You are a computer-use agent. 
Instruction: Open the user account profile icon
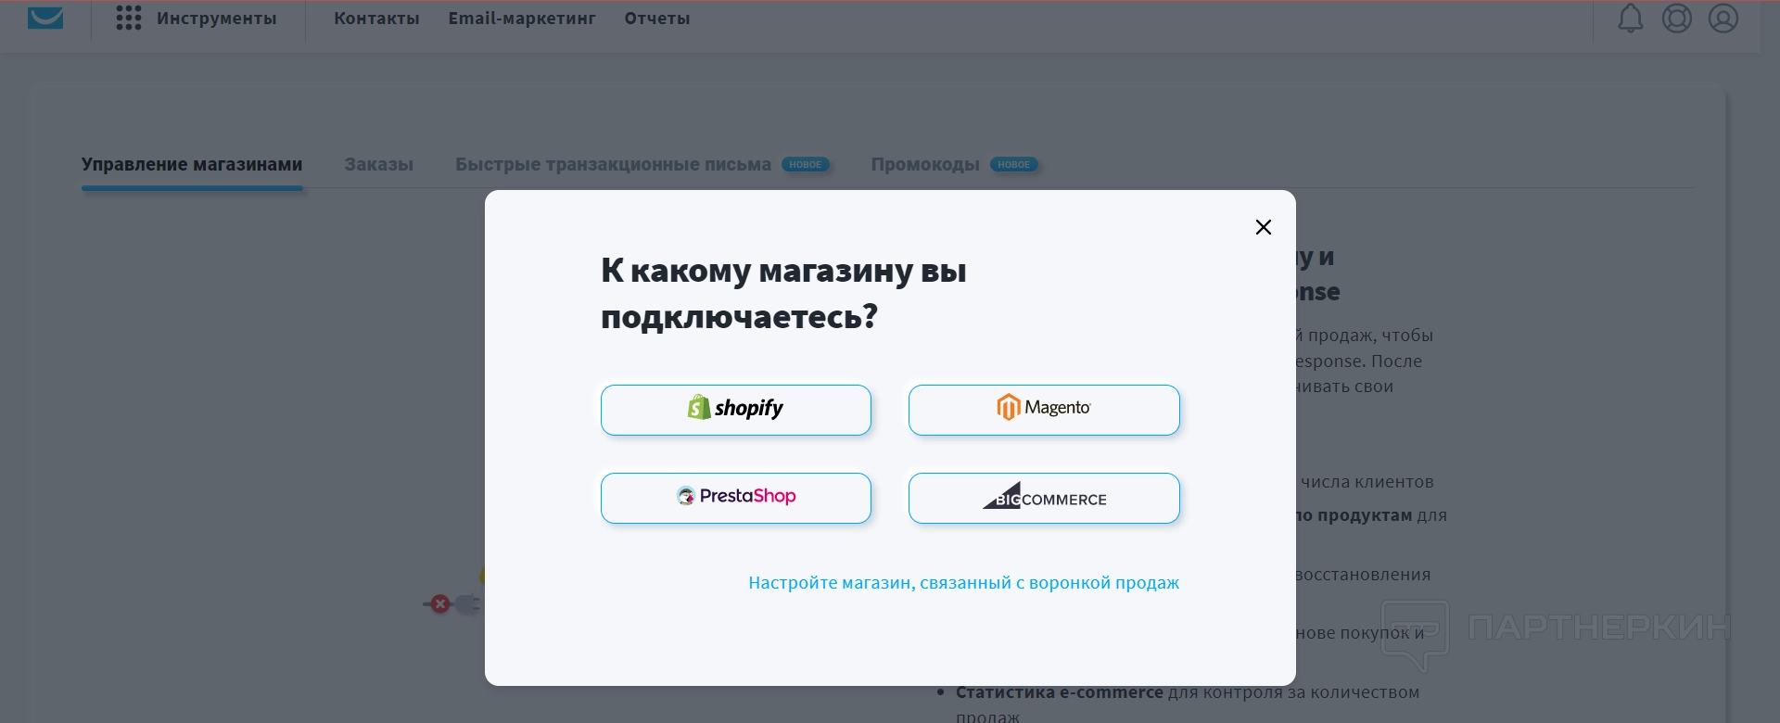(x=1723, y=19)
